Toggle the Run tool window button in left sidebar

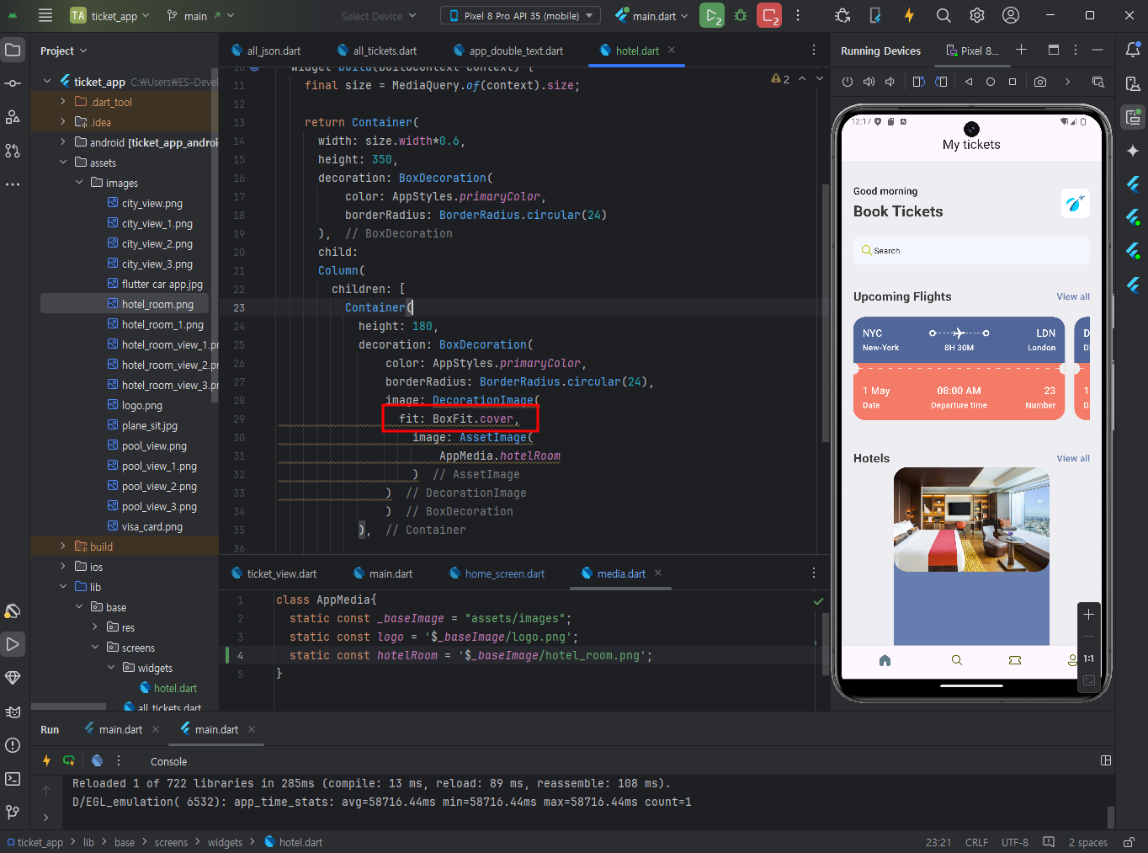[13, 644]
